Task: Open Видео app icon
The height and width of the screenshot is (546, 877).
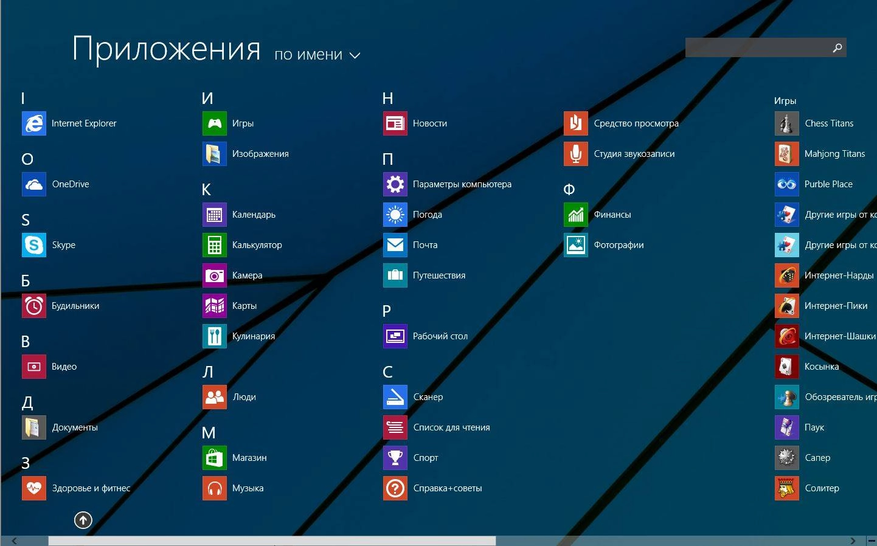Action: tap(34, 367)
